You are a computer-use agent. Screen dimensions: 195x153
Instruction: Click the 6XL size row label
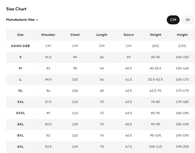click(x=20, y=147)
